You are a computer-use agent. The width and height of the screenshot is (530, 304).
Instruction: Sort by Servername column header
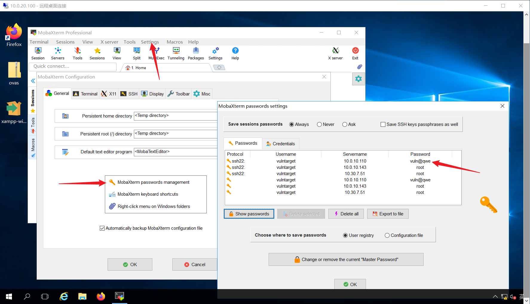click(x=355, y=154)
